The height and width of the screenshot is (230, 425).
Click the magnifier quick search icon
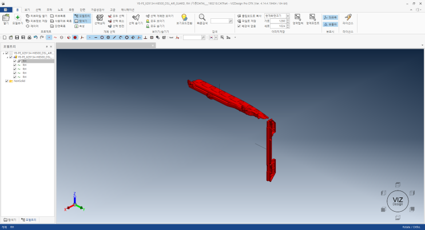coord(202,18)
